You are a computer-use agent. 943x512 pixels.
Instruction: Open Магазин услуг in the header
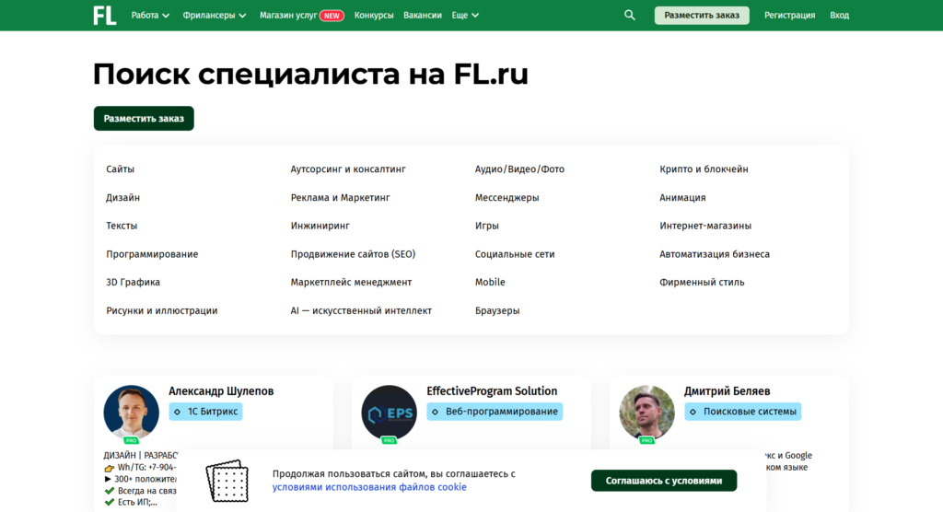click(x=288, y=15)
